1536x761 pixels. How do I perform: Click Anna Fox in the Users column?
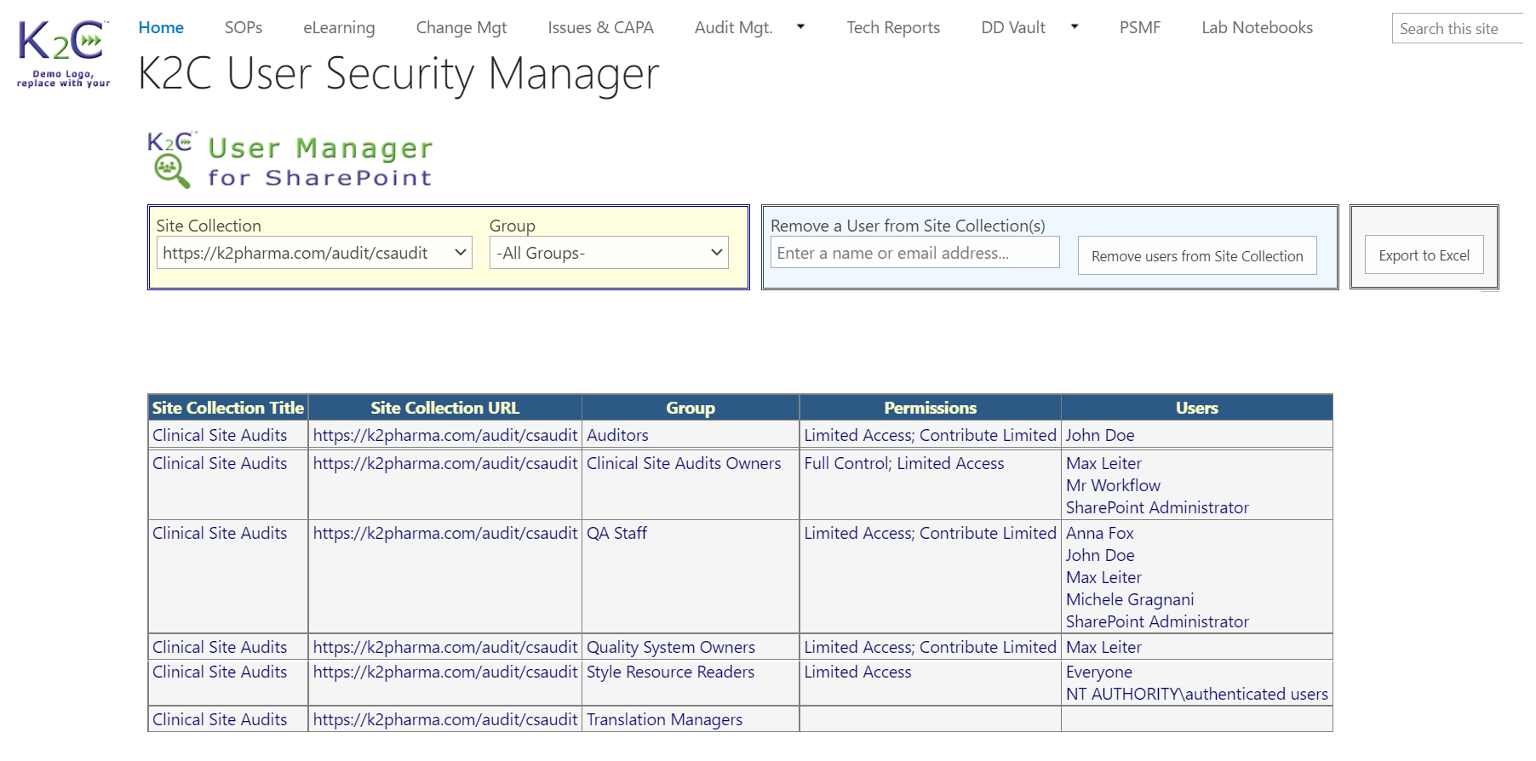click(1099, 533)
